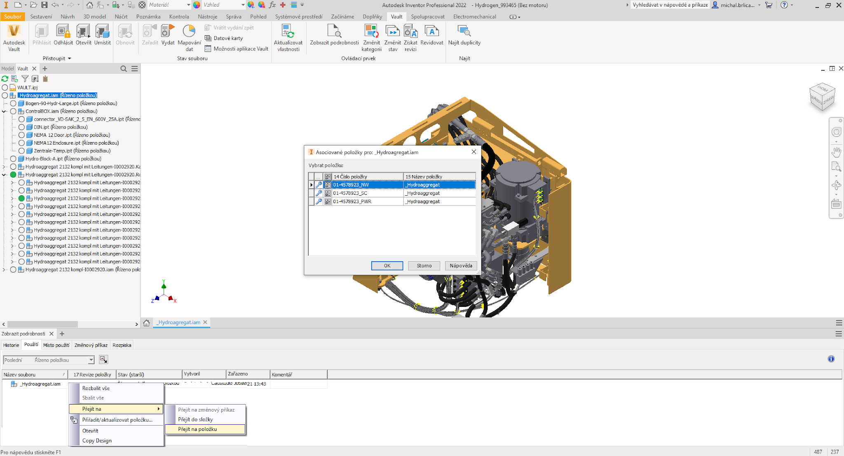Click the Změnit kategorii icon
Image resolution: width=844 pixels, height=456 pixels.
pyautogui.click(x=370, y=37)
